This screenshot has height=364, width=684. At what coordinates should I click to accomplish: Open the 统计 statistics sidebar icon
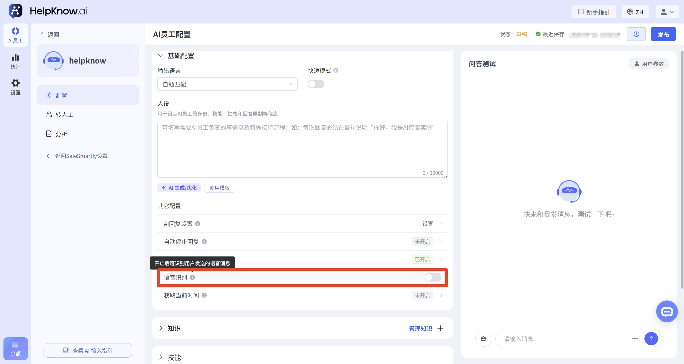[x=15, y=61]
